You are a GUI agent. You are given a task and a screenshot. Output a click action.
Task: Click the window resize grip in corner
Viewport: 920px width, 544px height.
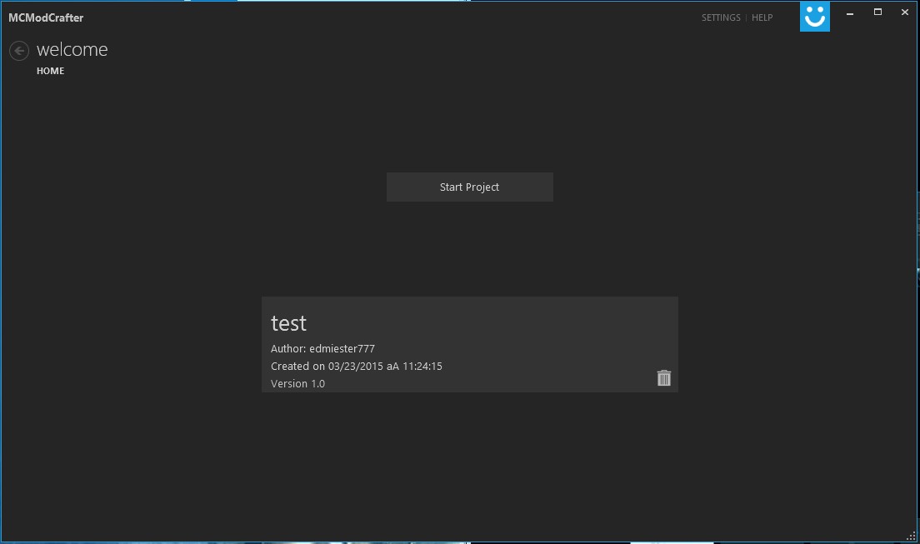tap(911, 534)
